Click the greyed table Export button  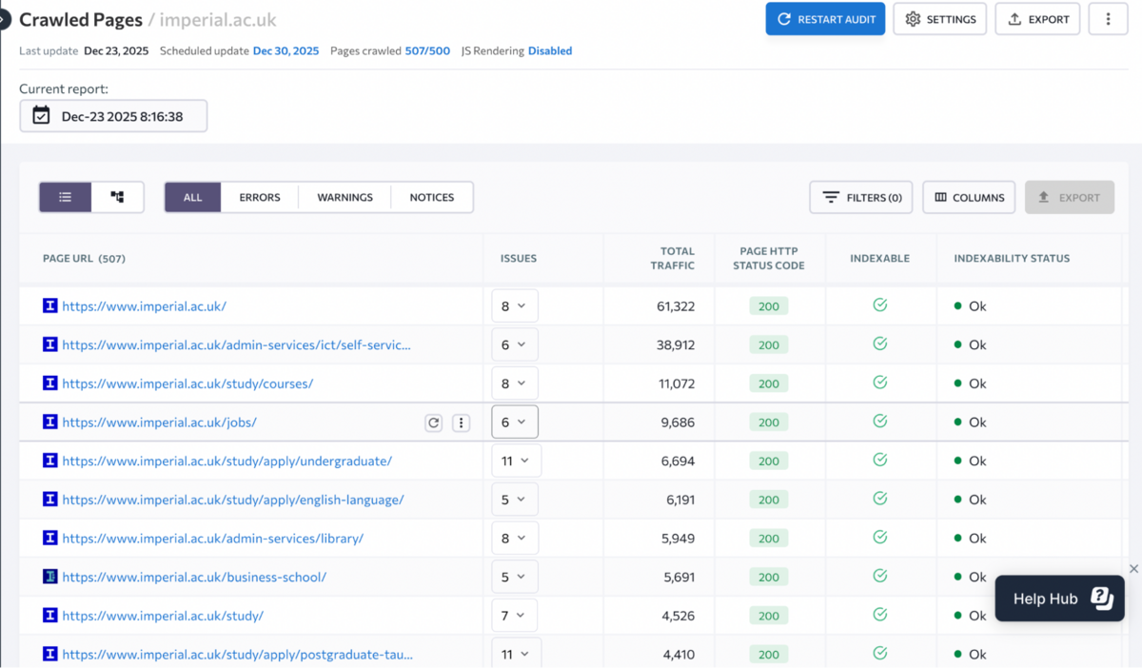(1070, 197)
